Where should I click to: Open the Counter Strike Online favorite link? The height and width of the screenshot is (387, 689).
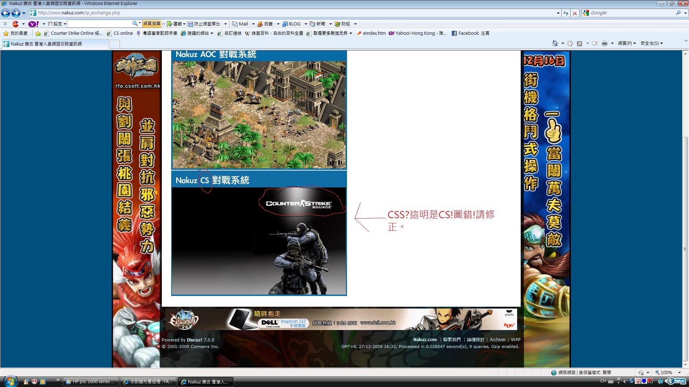click(x=73, y=33)
